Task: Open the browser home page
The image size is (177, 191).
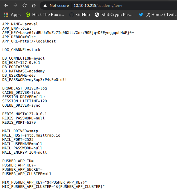Action: pos(34,5)
